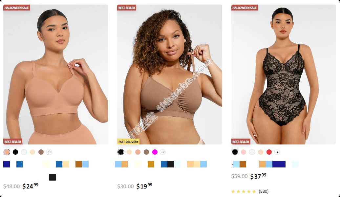Screen dimensions: 340x197
Task: Expand +3 more colors for first bra
Action: (x=49, y=152)
